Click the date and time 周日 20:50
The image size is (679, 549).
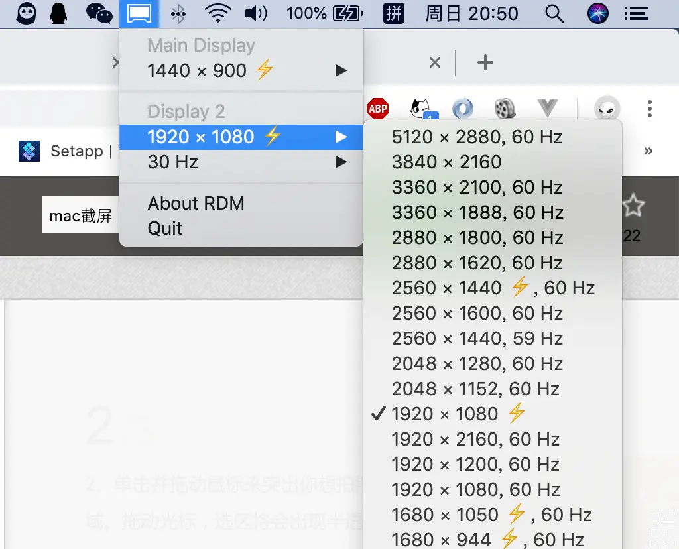click(471, 13)
